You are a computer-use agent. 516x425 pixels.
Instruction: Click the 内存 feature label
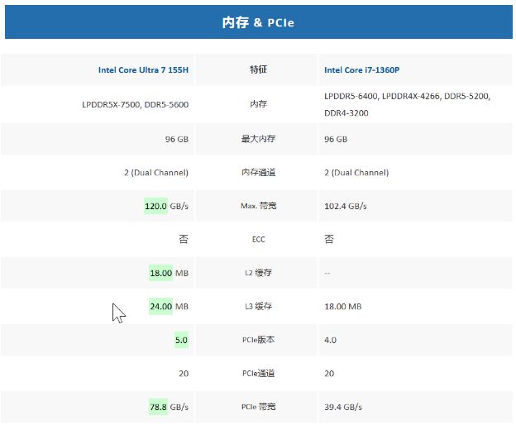pos(258,104)
